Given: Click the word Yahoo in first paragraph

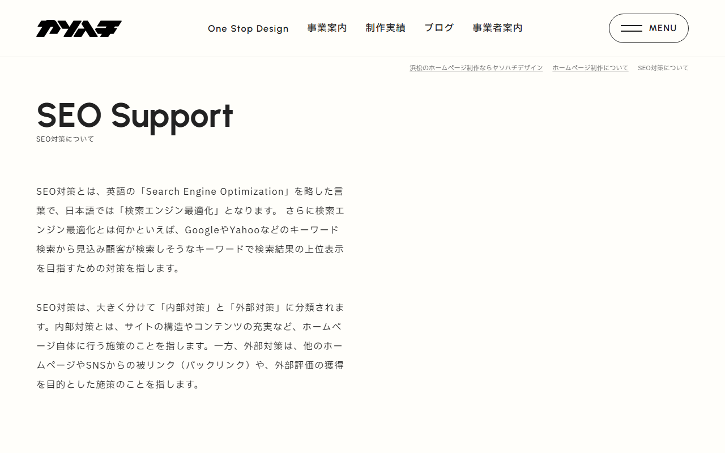Looking at the screenshot, I should pyautogui.click(x=245, y=230).
